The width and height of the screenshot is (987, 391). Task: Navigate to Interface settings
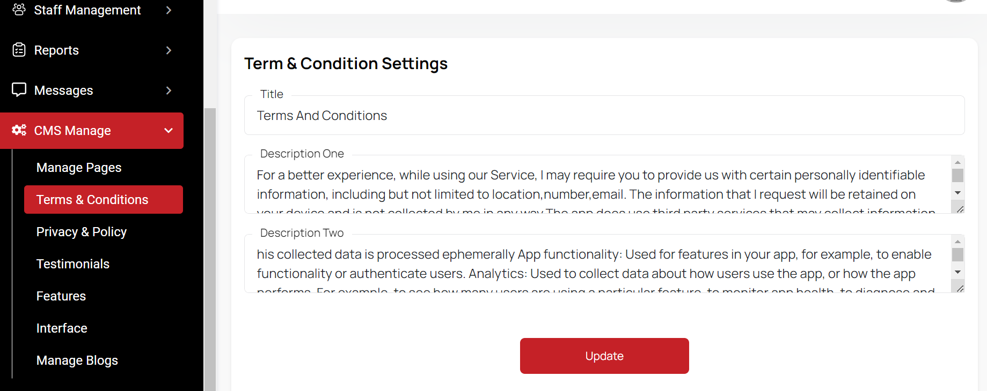point(62,328)
